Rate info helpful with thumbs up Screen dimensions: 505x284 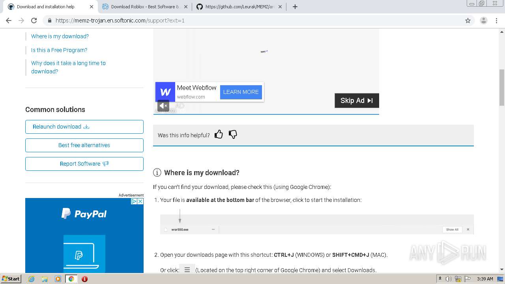(x=219, y=135)
